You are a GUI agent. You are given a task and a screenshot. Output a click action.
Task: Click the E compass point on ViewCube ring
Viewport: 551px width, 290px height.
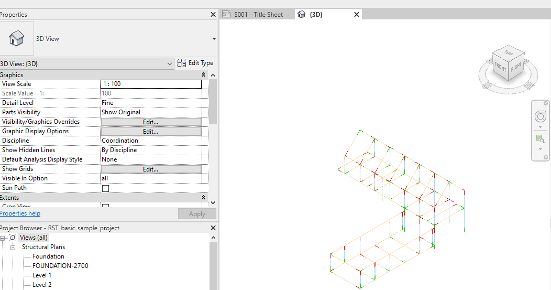click(x=528, y=86)
